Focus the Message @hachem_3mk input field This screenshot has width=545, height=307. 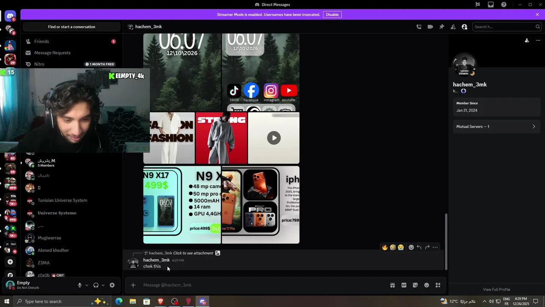click(264, 285)
